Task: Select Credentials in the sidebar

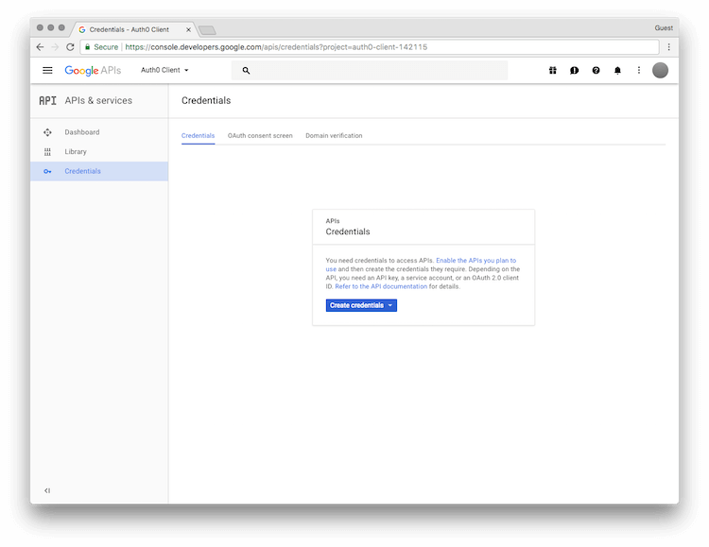Action: (x=99, y=171)
